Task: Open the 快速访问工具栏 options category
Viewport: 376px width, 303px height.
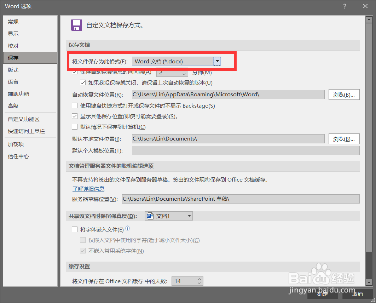Action: pyautogui.click(x=30, y=131)
